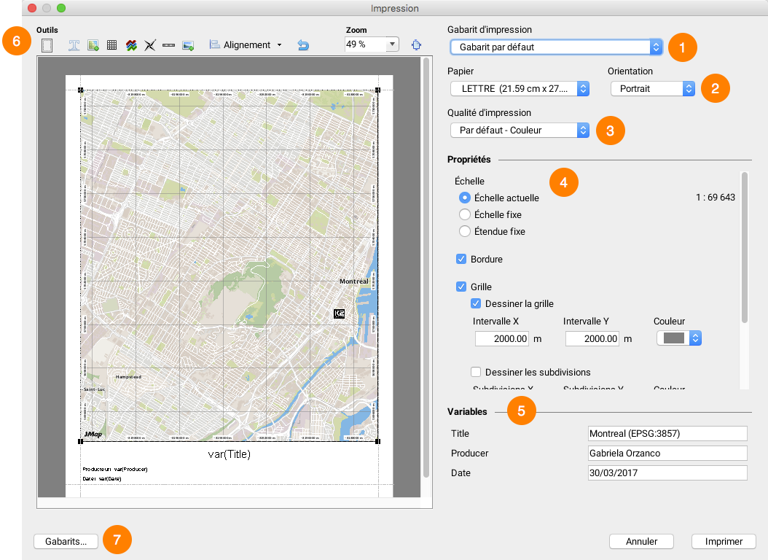768x560 pixels.
Task: Click the insert image tool icon
Action: click(x=188, y=45)
